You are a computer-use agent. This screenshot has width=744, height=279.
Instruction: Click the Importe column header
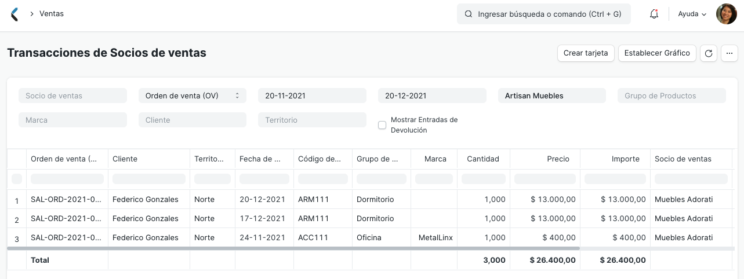[x=615, y=159]
